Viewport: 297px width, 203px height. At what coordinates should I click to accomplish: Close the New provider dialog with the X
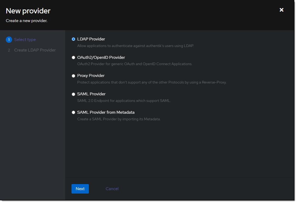pyautogui.click(x=281, y=10)
